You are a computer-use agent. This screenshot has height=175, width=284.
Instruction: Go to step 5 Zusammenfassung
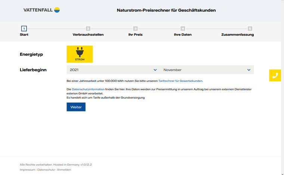coord(237,31)
